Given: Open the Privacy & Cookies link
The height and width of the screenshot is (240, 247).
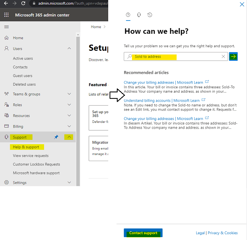Looking at the screenshot, I should coord(222,233).
